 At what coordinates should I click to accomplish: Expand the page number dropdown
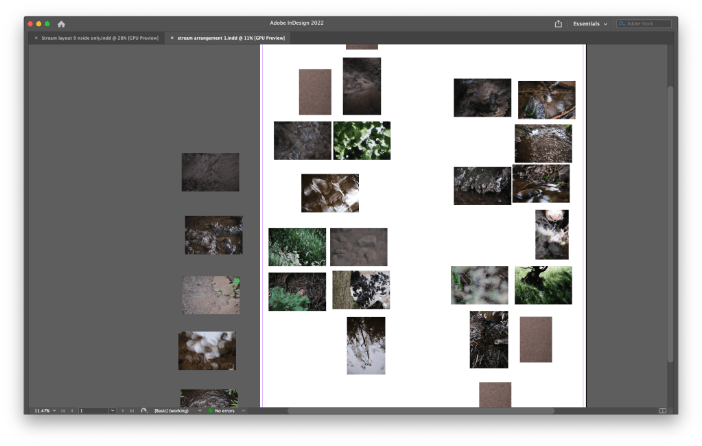[113, 411]
